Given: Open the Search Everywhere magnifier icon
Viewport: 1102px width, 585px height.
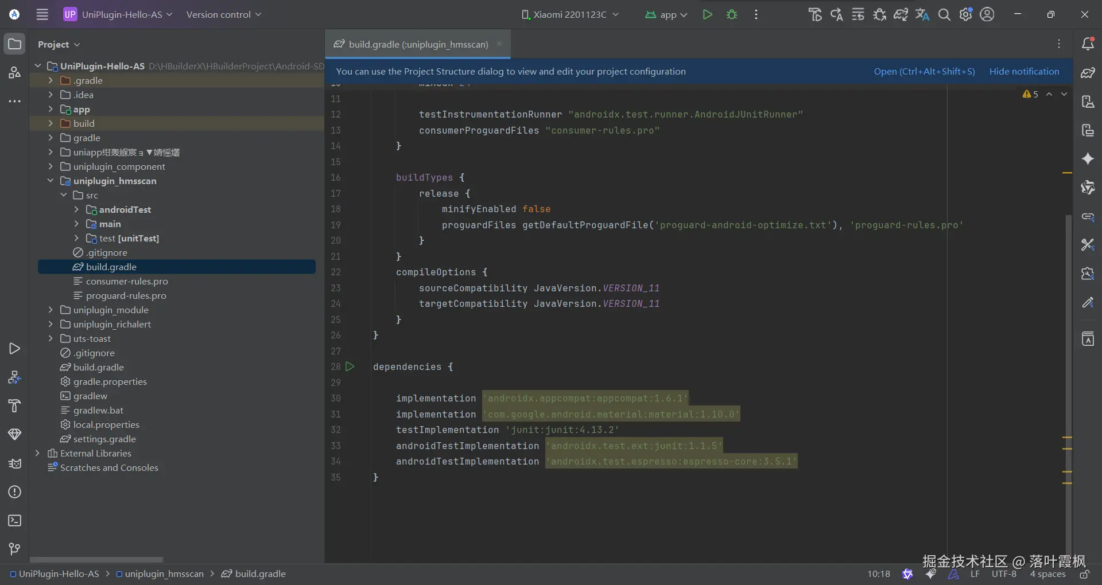Looking at the screenshot, I should click(x=944, y=15).
